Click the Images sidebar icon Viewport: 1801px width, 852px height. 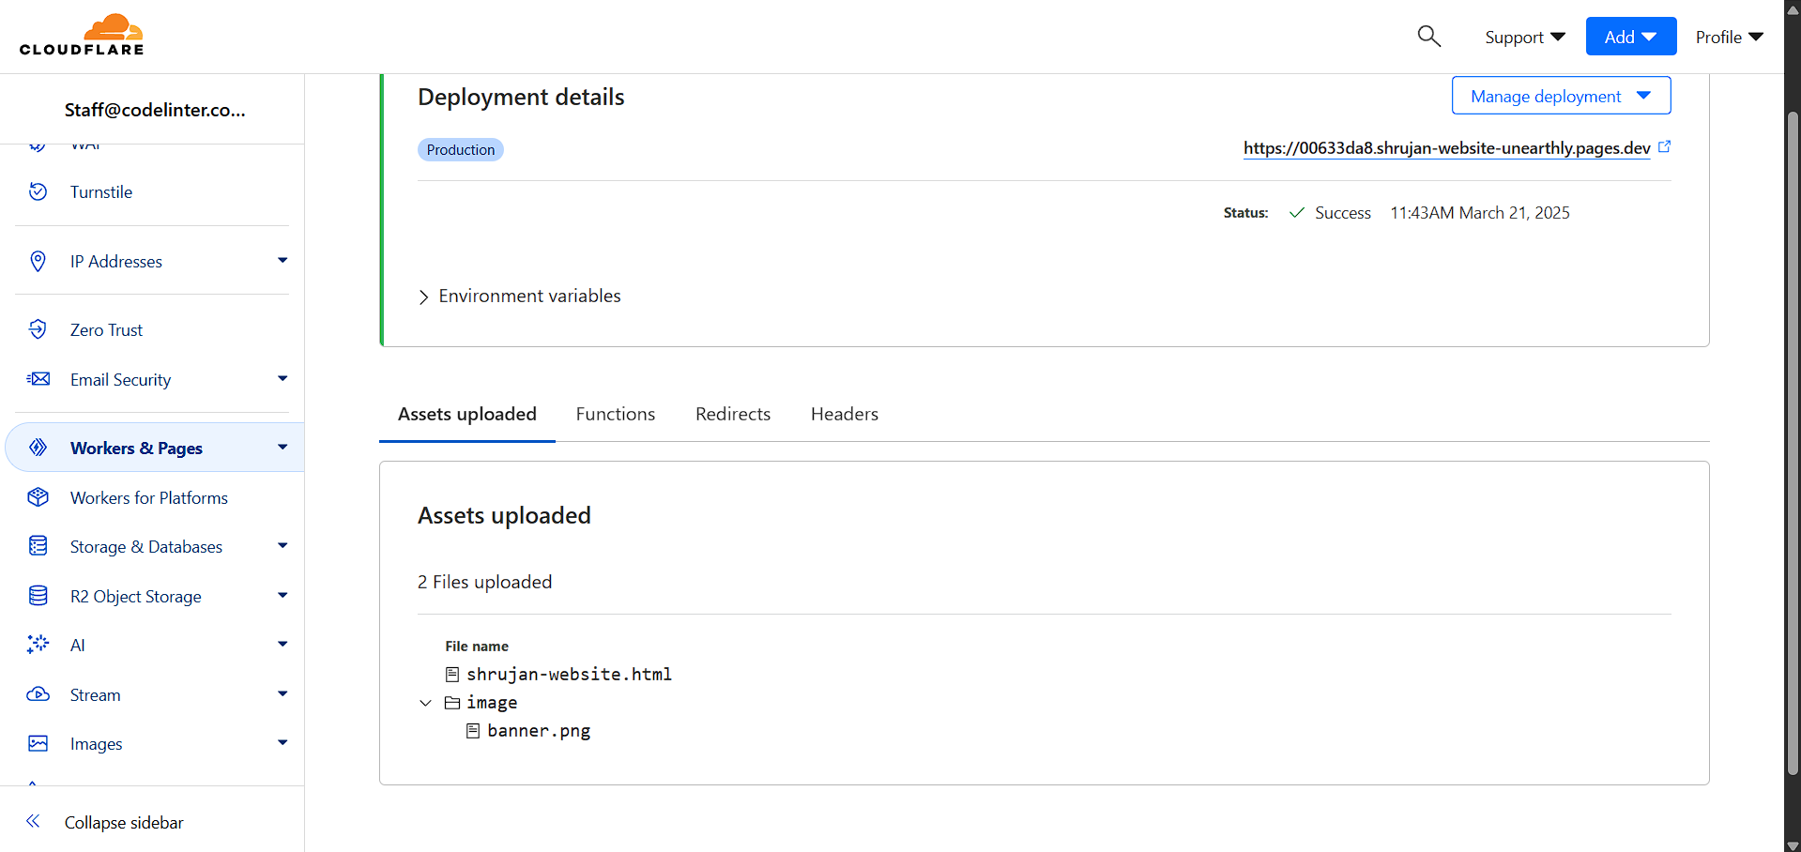click(38, 743)
